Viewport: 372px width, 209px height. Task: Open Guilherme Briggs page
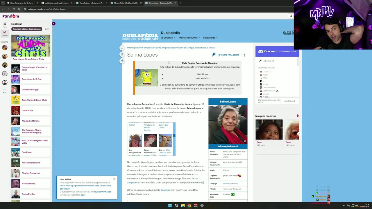[31, 89]
